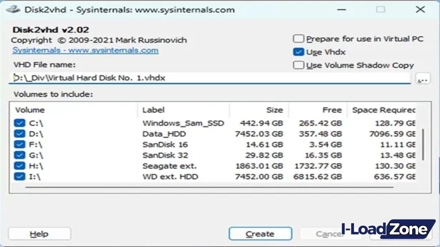440x247 pixels.
Task: Click the Space Required column header
Action: (x=382, y=110)
